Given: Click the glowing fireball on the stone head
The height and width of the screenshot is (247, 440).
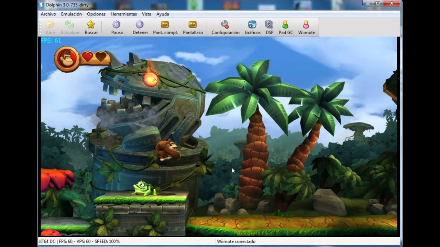Looking at the screenshot, I should click(150, 79).
